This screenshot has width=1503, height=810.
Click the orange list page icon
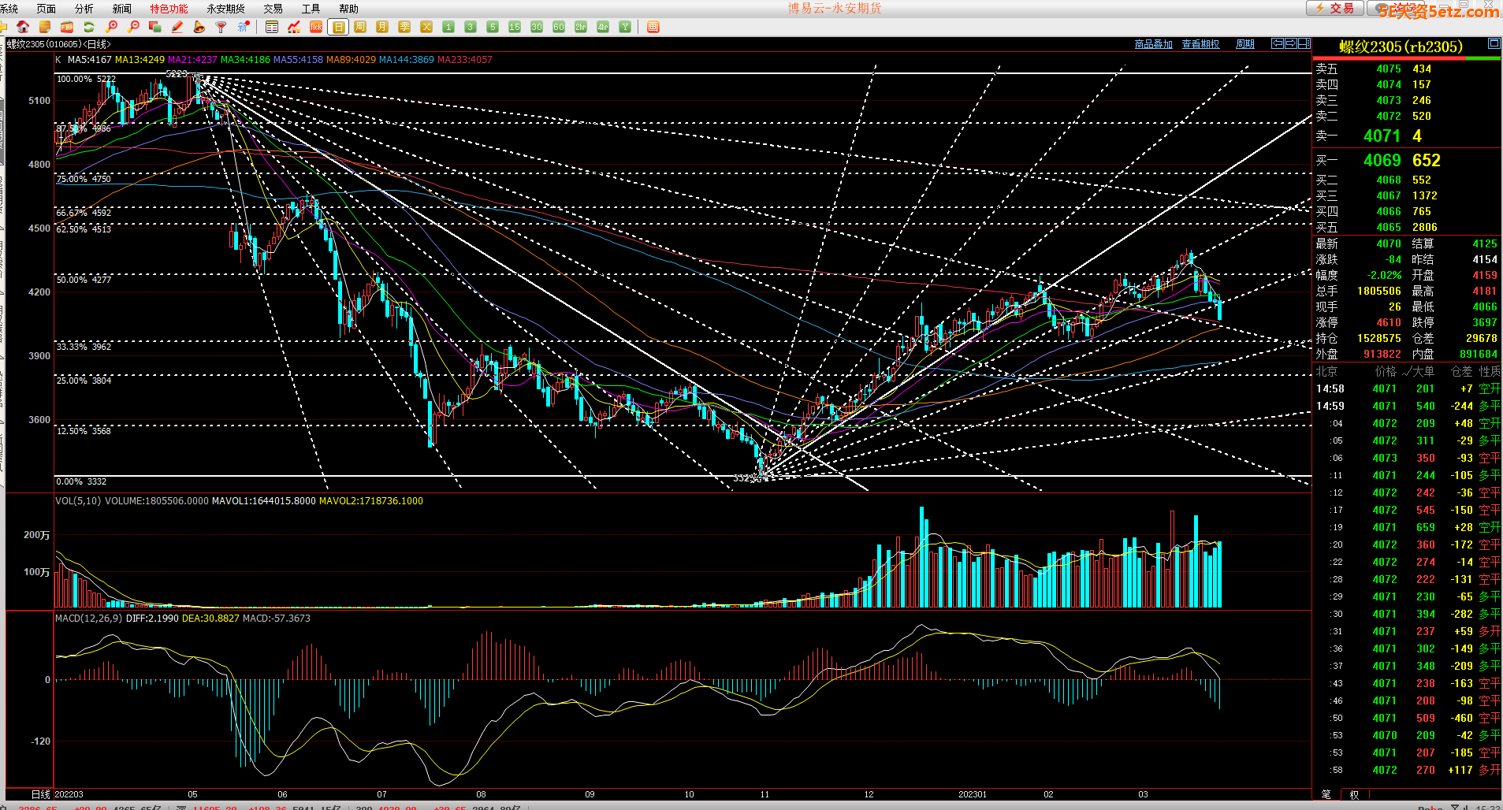pyautogui.click(x=45, y=27)
